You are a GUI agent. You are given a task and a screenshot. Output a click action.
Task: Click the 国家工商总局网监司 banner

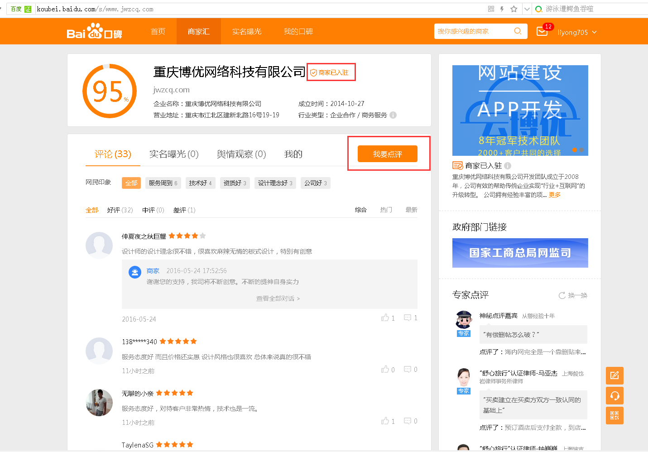(520, 253)
